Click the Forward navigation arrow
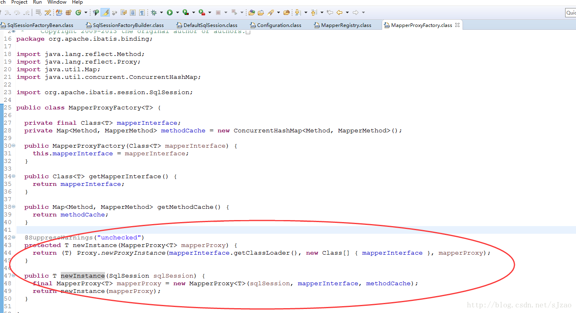 click(x=355, y=12)
